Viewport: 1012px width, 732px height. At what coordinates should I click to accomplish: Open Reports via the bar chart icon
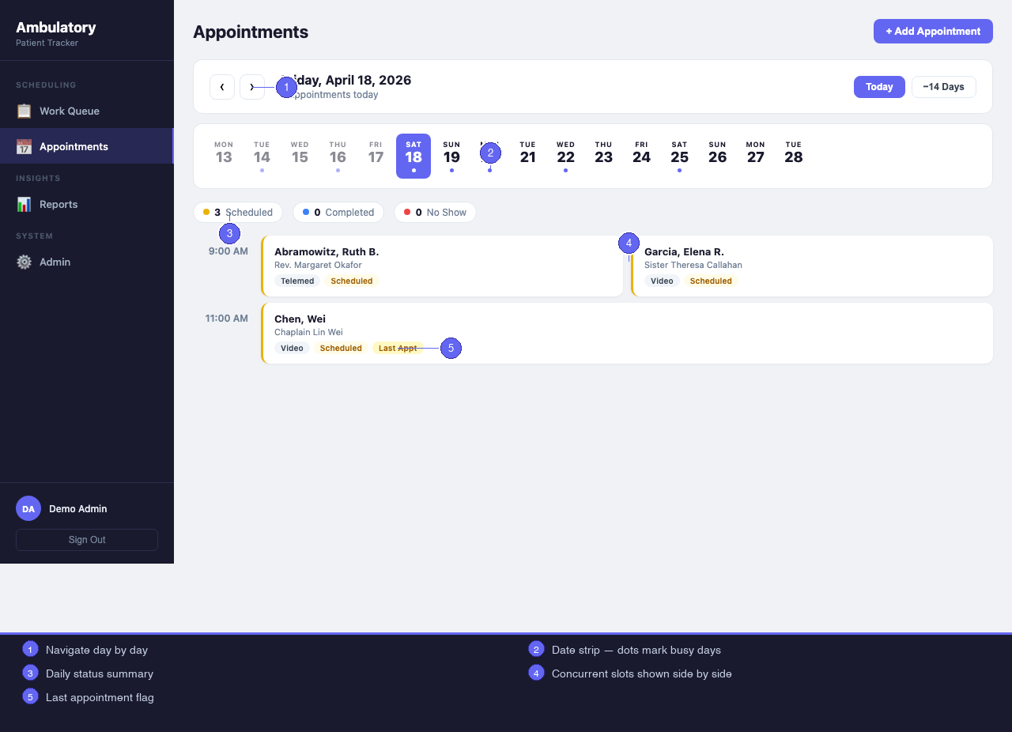click(25, 204)
